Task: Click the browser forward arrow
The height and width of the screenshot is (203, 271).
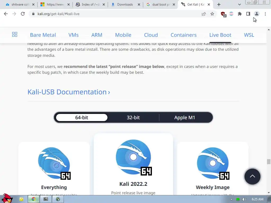Action: (x=14, y=14)
